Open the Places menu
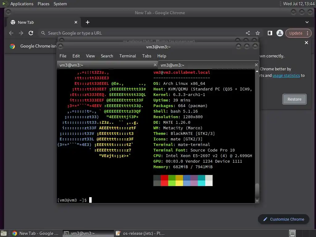 (43, 4)
